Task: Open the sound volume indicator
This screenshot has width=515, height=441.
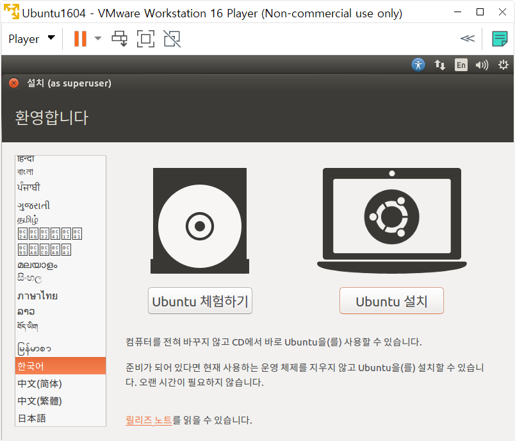Action: pyautogui.click(x=482, y=65)
